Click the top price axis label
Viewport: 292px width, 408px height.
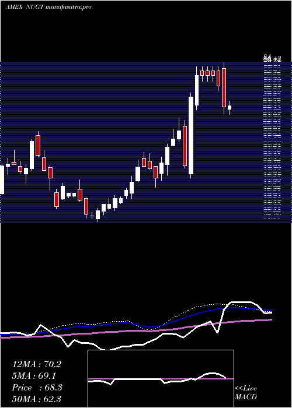(272, 58)
